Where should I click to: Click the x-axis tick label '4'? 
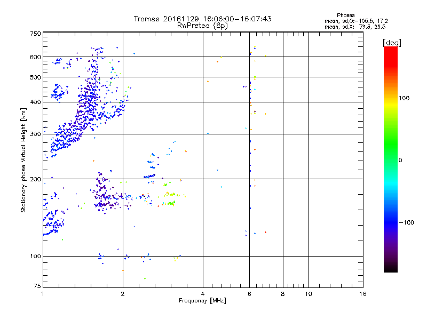pyautogui.click(x=203, y=294)
